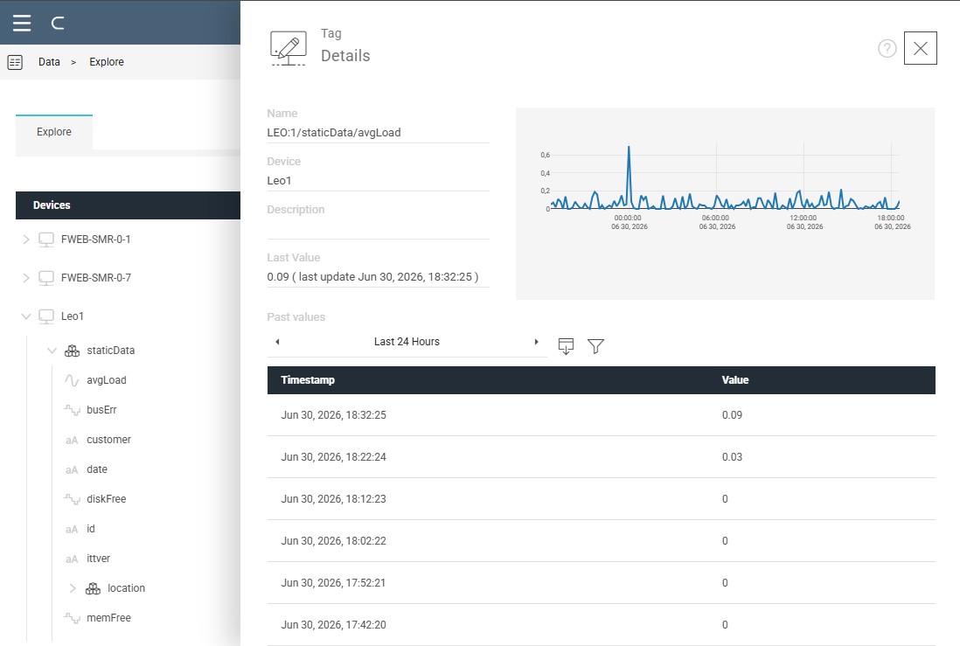Export past values with download icon
960x646 pixels.
point(567,346)
